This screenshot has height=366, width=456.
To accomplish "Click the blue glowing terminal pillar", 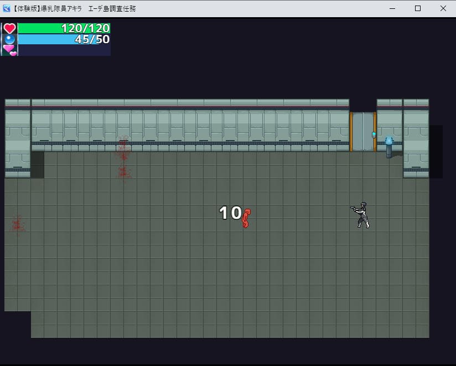I will [x=389, y=147].
